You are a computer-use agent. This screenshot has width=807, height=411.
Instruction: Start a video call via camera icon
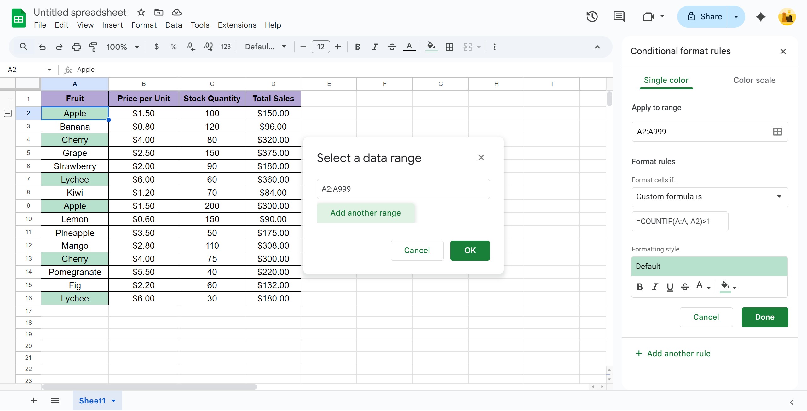click(648, 17)
